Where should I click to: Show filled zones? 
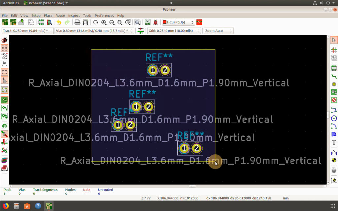click(4, 100)
